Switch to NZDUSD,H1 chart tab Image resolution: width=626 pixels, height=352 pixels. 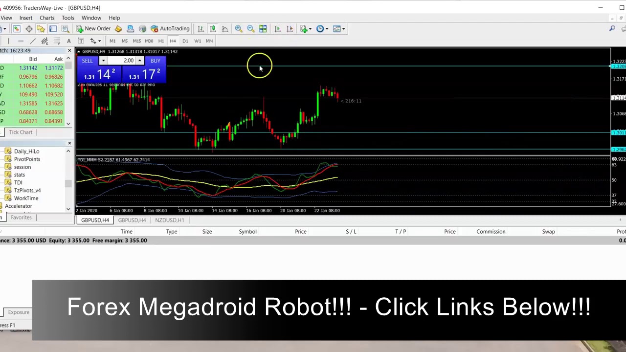pos(170,220)
